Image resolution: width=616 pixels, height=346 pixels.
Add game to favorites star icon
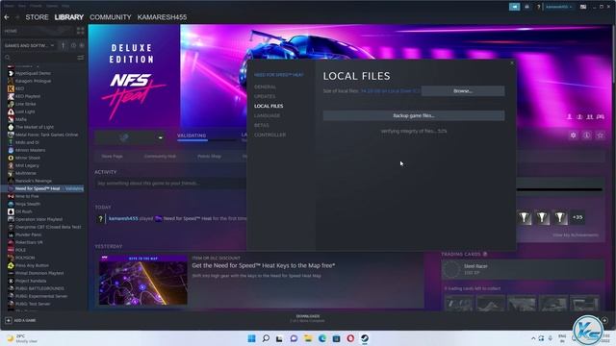pos(600,136)
